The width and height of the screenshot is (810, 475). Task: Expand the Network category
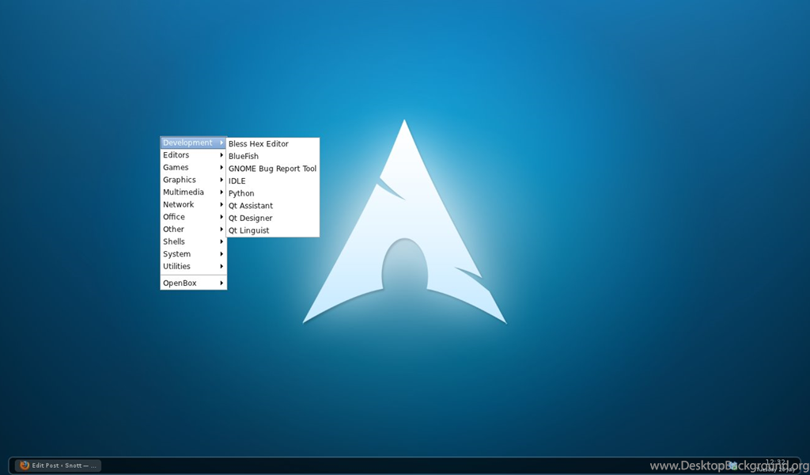pos(193,205)
